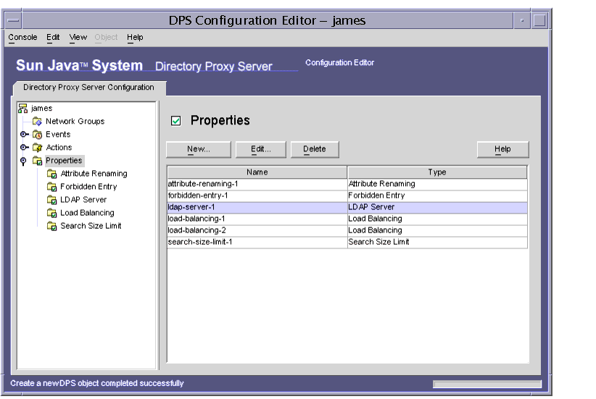
Task: Click the green check icon beside Properties heading
Action: (x=175, y=121)
